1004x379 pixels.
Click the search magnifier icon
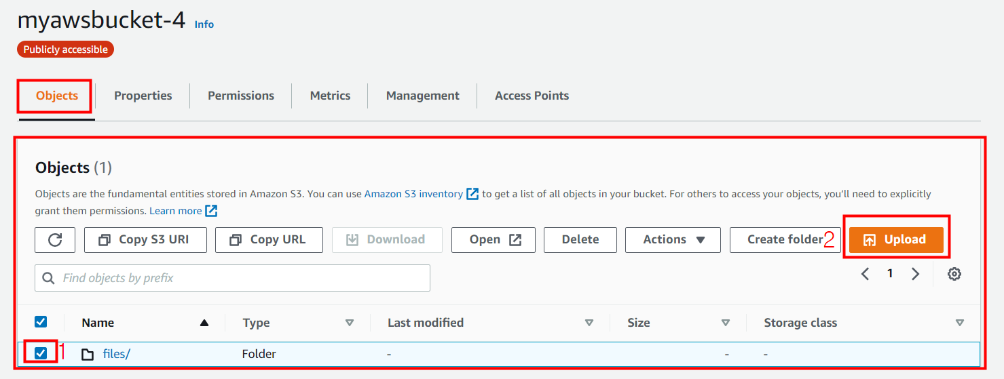(48, 278)
